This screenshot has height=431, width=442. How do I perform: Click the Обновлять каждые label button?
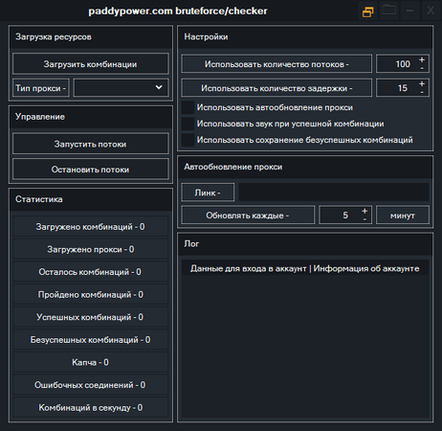click(248, 215)
